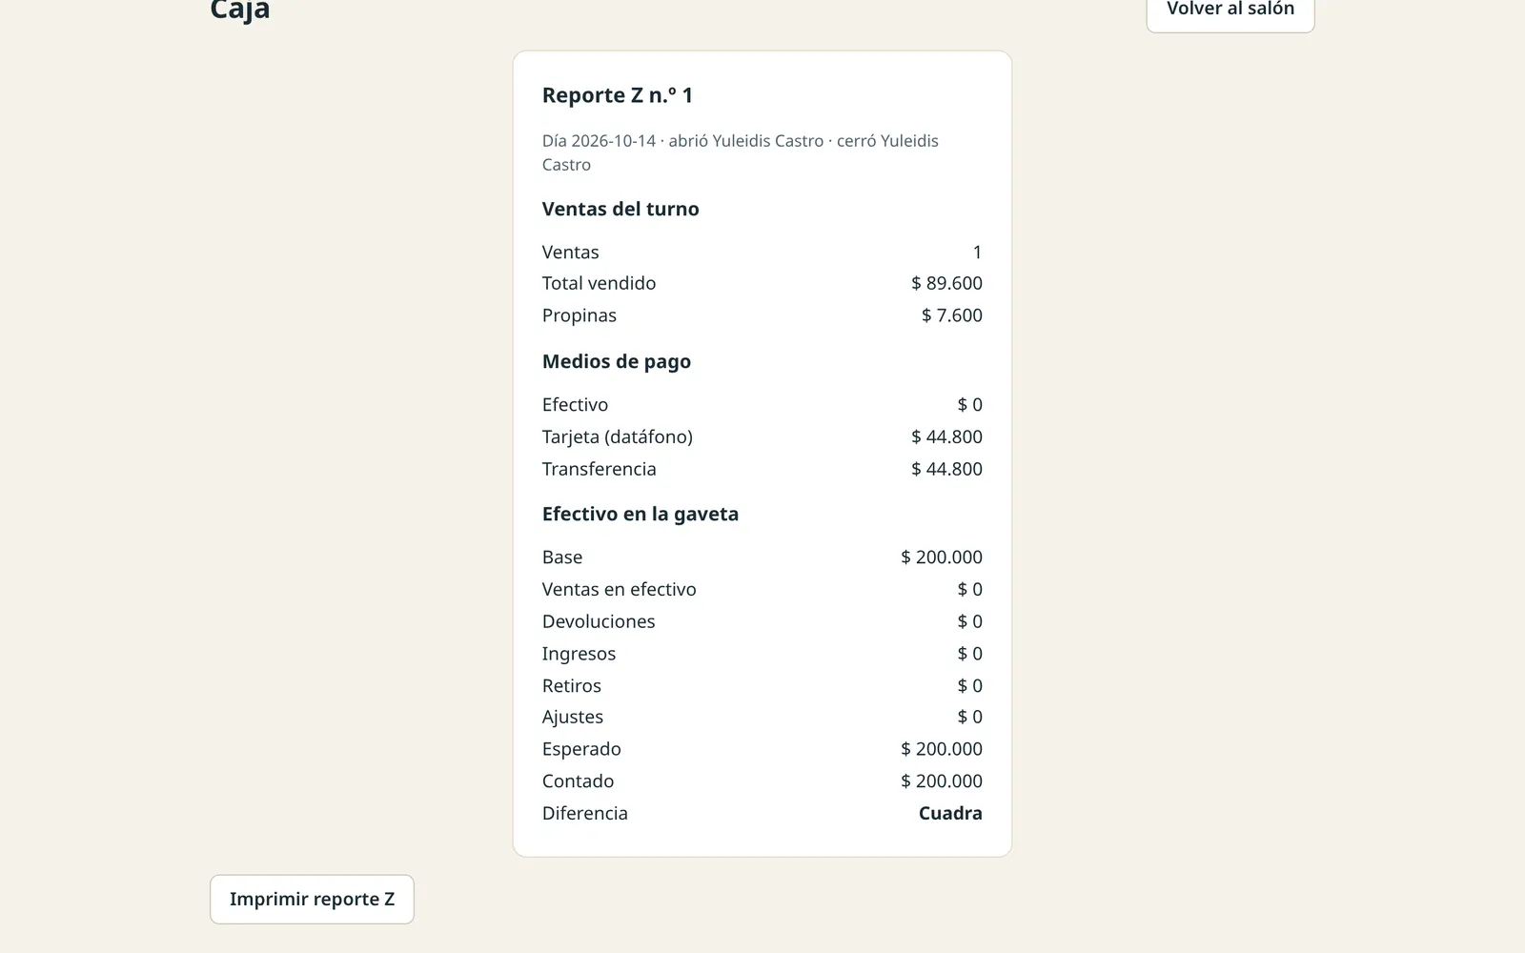Click the Retiros row label

tap(572, 685)
